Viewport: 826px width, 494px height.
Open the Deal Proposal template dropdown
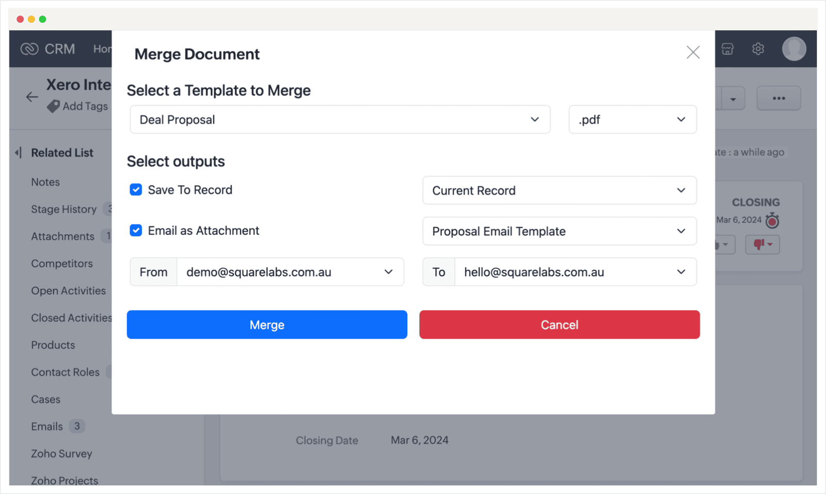point(340,120)
